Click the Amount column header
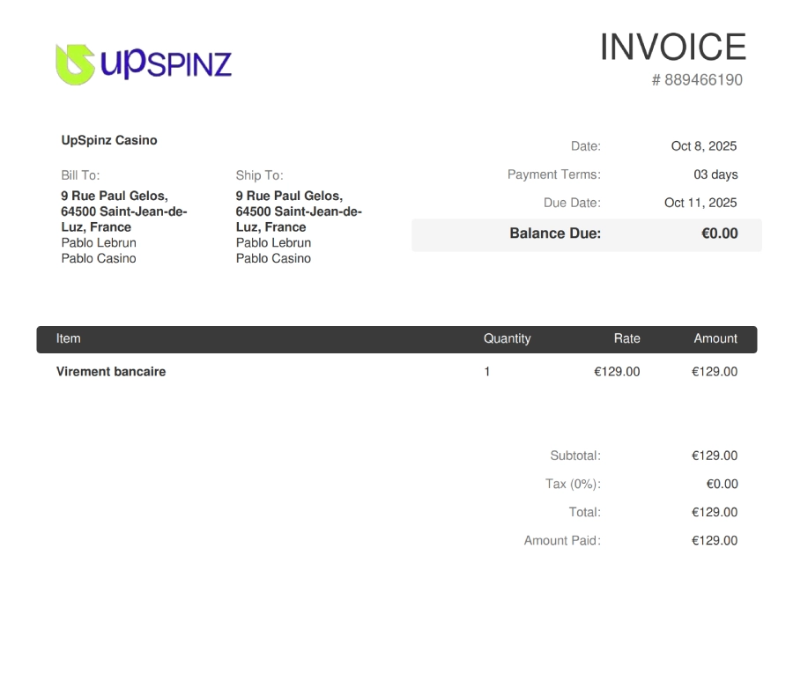This screenshot has height=697, width=793. click(x=715, y=338)
